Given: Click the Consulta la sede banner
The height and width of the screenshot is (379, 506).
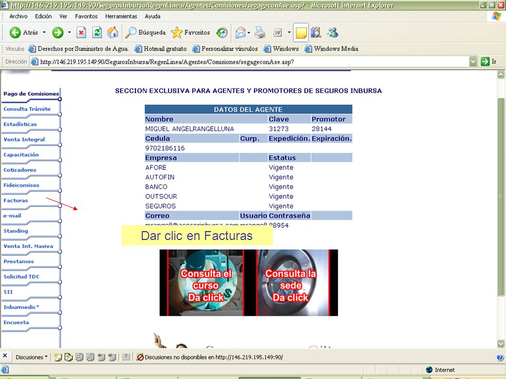Looking at the screenshot, I should (x=293, y=283).
